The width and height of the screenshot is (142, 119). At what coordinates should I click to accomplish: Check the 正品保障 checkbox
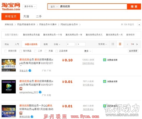(57, 51)
